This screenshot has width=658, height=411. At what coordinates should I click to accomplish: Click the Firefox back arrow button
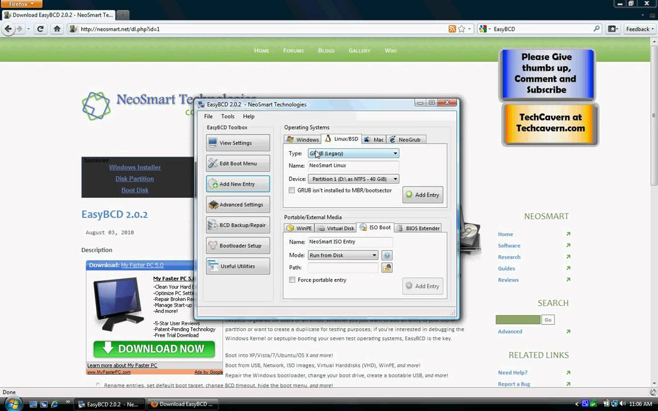click(8, 29)
